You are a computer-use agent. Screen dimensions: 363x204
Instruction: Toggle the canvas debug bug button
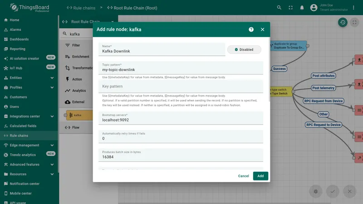point(315,191)
